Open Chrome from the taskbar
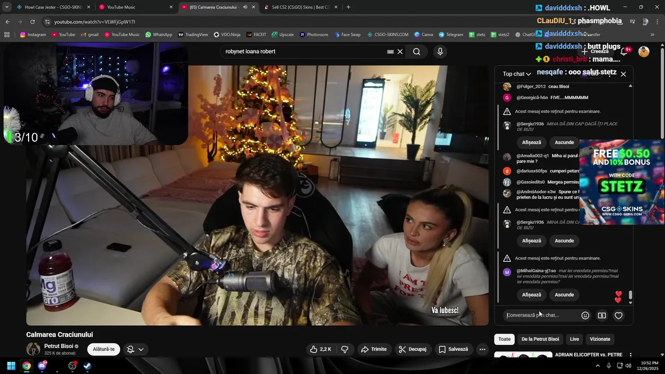 tap(26, 366)
